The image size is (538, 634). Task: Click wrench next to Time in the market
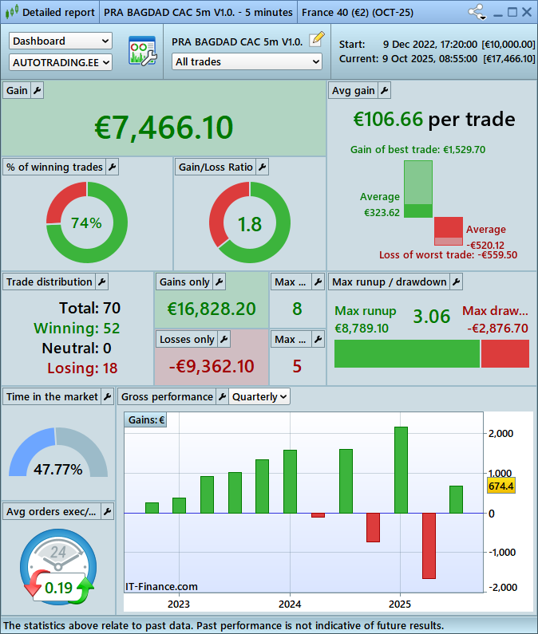[108, 396]
